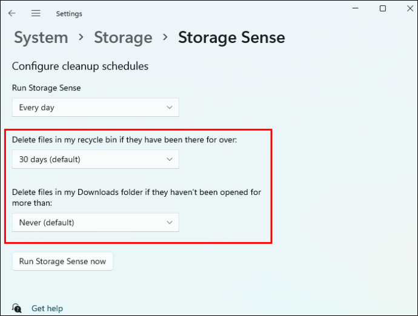Click the Get help chat icon
This screenshot has height=316, width=418.
(x=16, y=308)
